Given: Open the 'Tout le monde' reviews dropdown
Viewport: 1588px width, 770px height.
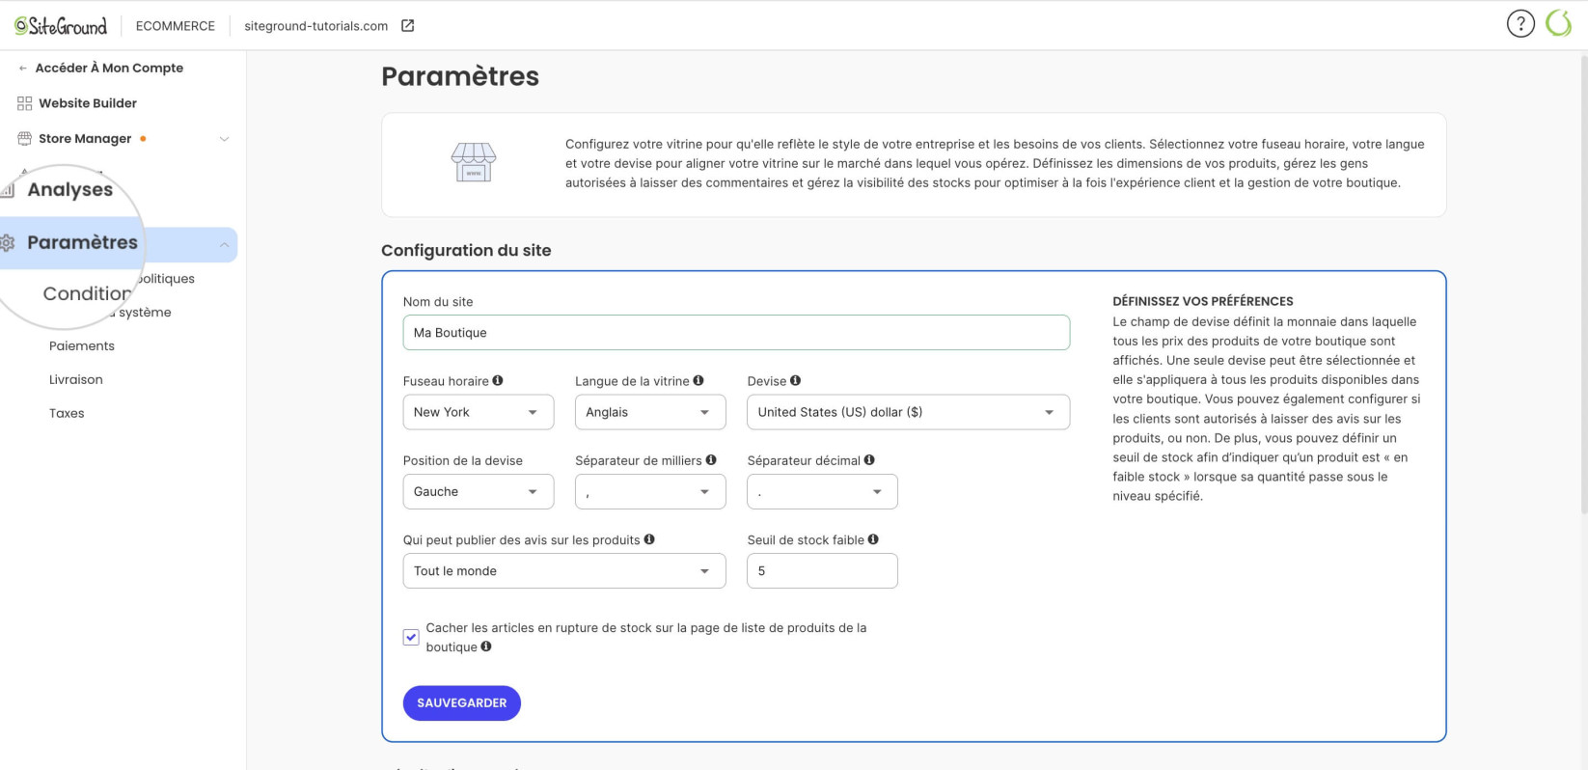Looking at the screenshot, I should (x=564, y=571).
